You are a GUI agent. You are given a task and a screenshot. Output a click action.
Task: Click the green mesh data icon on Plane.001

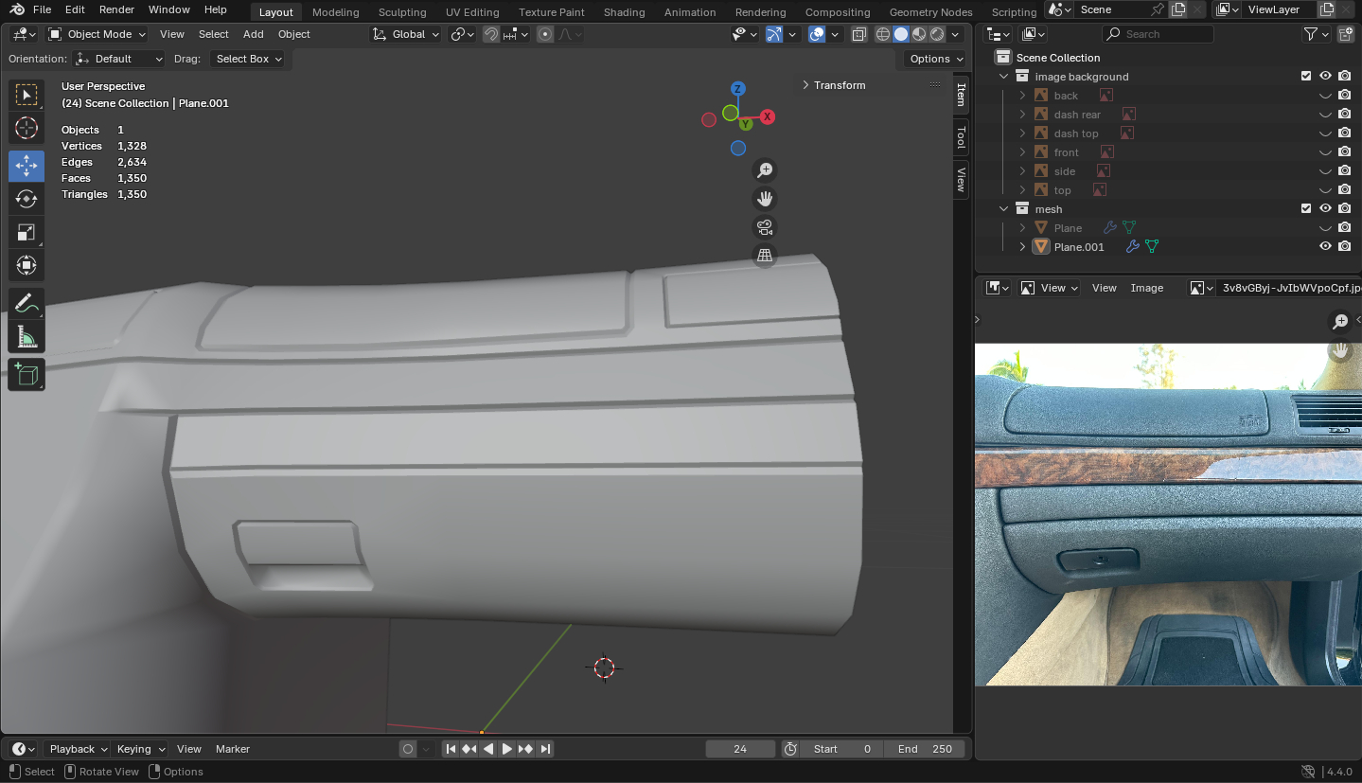coord(1152,247)
